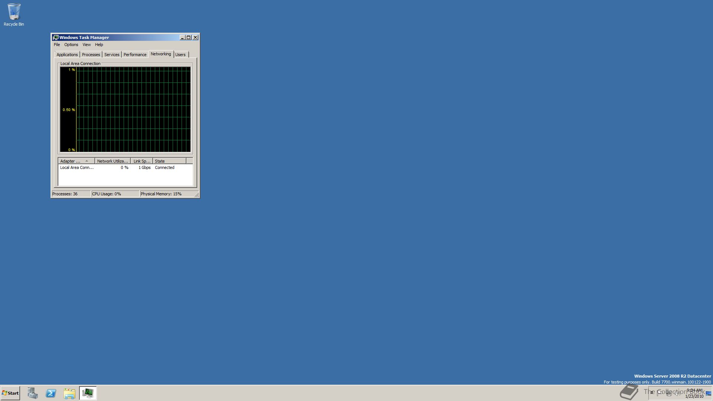Click the Show Desktop button in the tray
This screenshot has width=713, height=401.
click(709, 393)
